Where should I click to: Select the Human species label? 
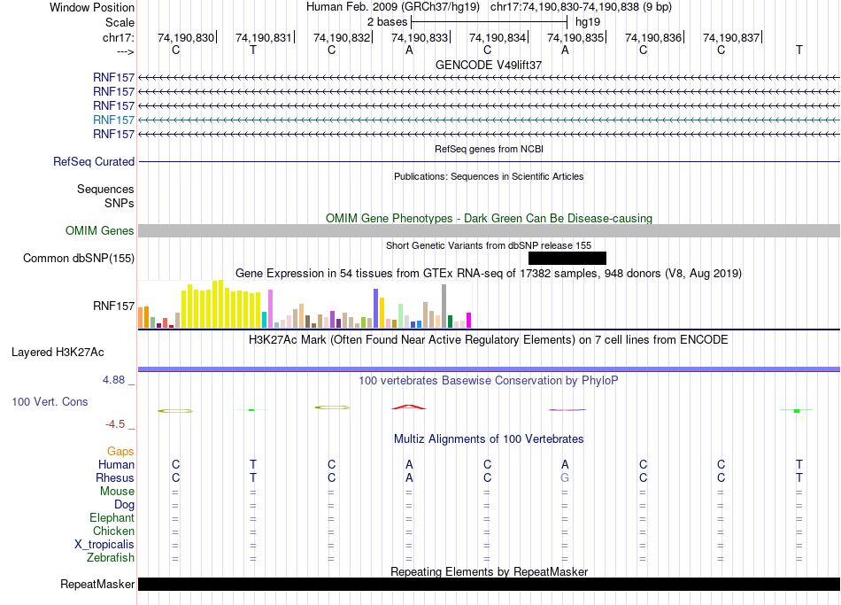coord(116,465)
